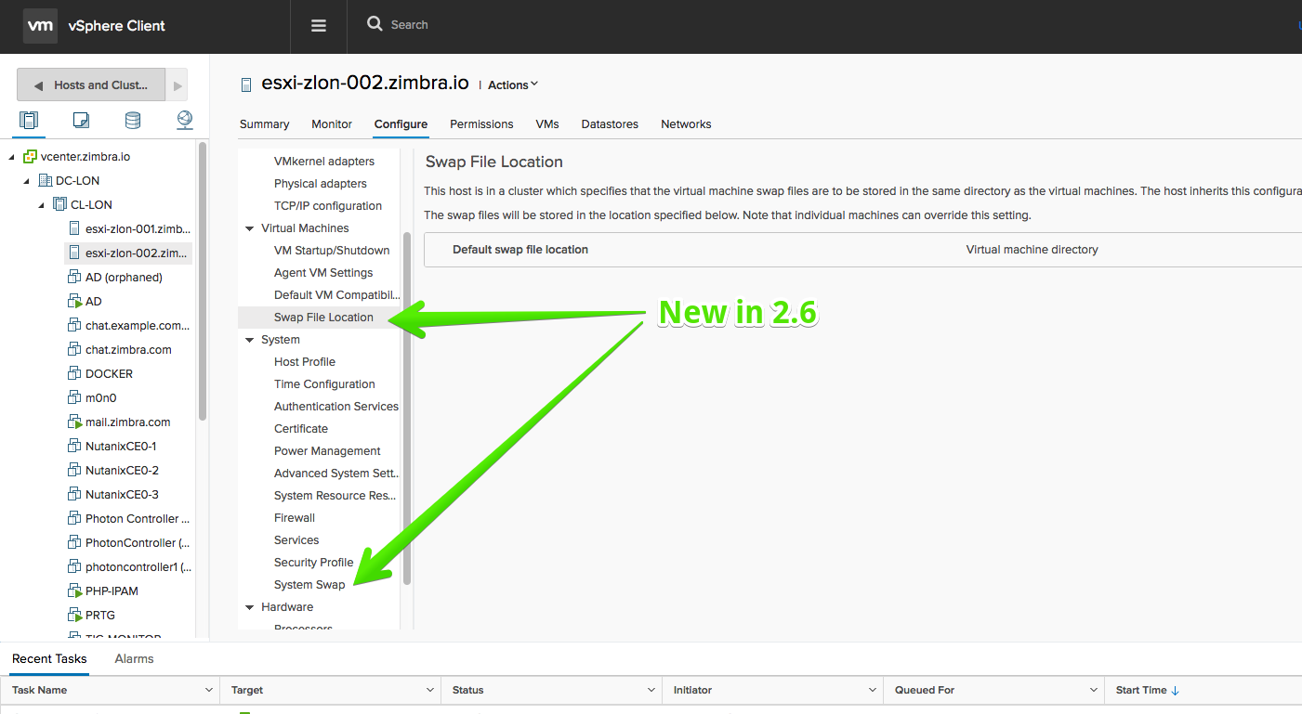This screenshot has height=714, width=1302.
Task: Click the chat.zimbra.com VM icon
Action: tap(75, 350)
